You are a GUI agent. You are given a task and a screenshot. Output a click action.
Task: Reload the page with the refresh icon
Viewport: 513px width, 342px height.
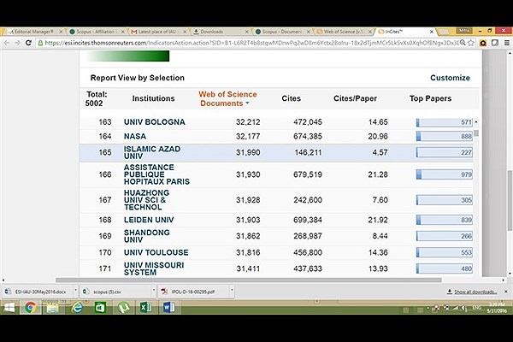[x=28, y=43]
